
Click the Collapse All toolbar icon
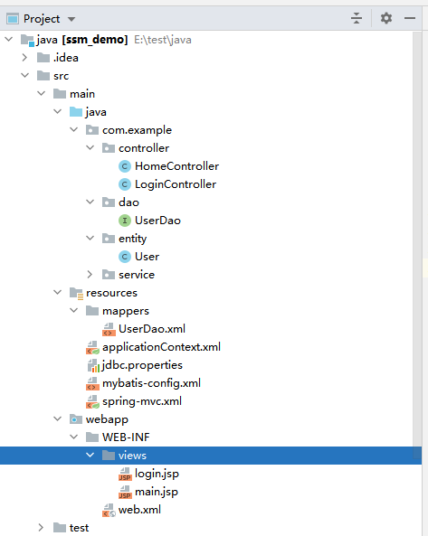357,18
